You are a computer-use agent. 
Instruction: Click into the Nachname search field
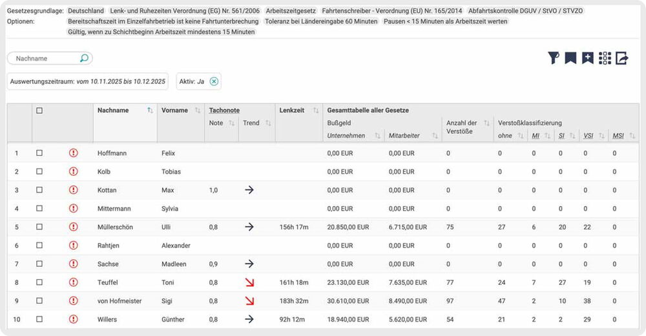coord(45,59)
